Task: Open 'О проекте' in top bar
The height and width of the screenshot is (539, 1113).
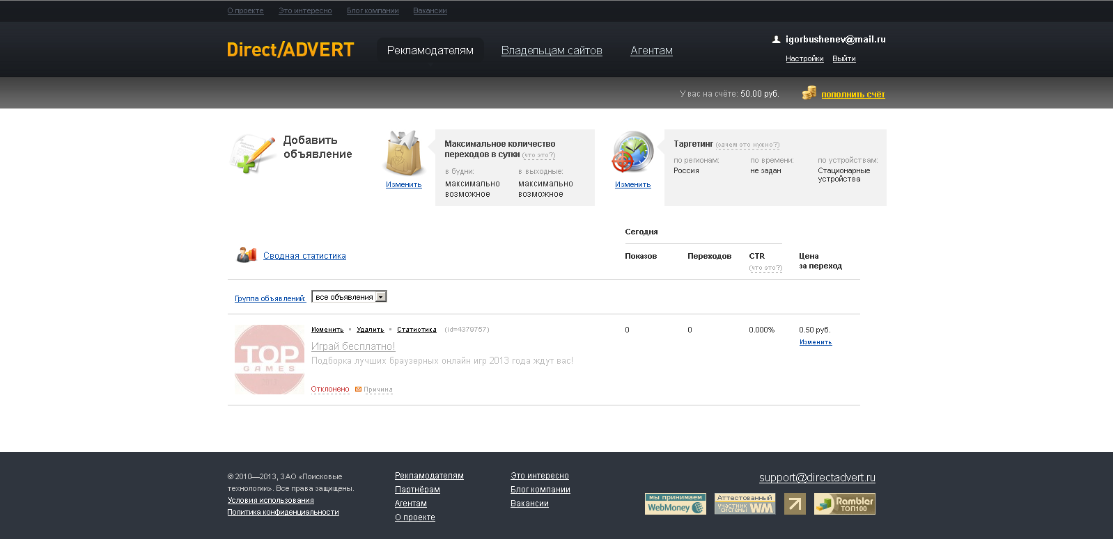Action: pyautogui.click(x=245, y=10)
